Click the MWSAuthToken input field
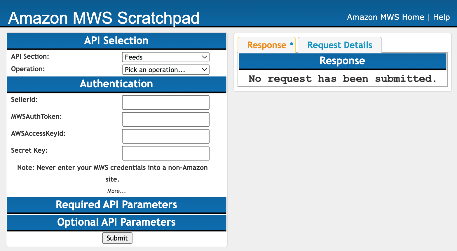The width and height of the screenshot is (457, 251). (x=165, y=119)
